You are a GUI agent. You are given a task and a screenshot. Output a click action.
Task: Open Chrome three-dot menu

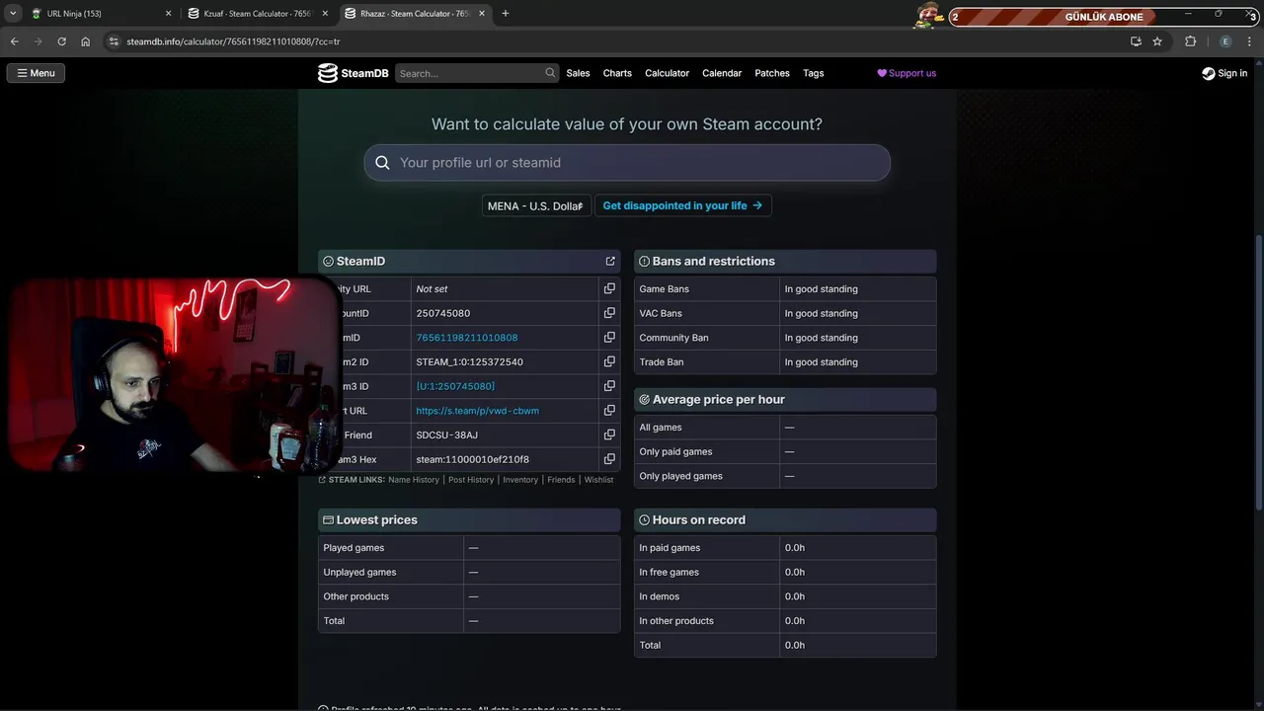tap(1250, 41)
